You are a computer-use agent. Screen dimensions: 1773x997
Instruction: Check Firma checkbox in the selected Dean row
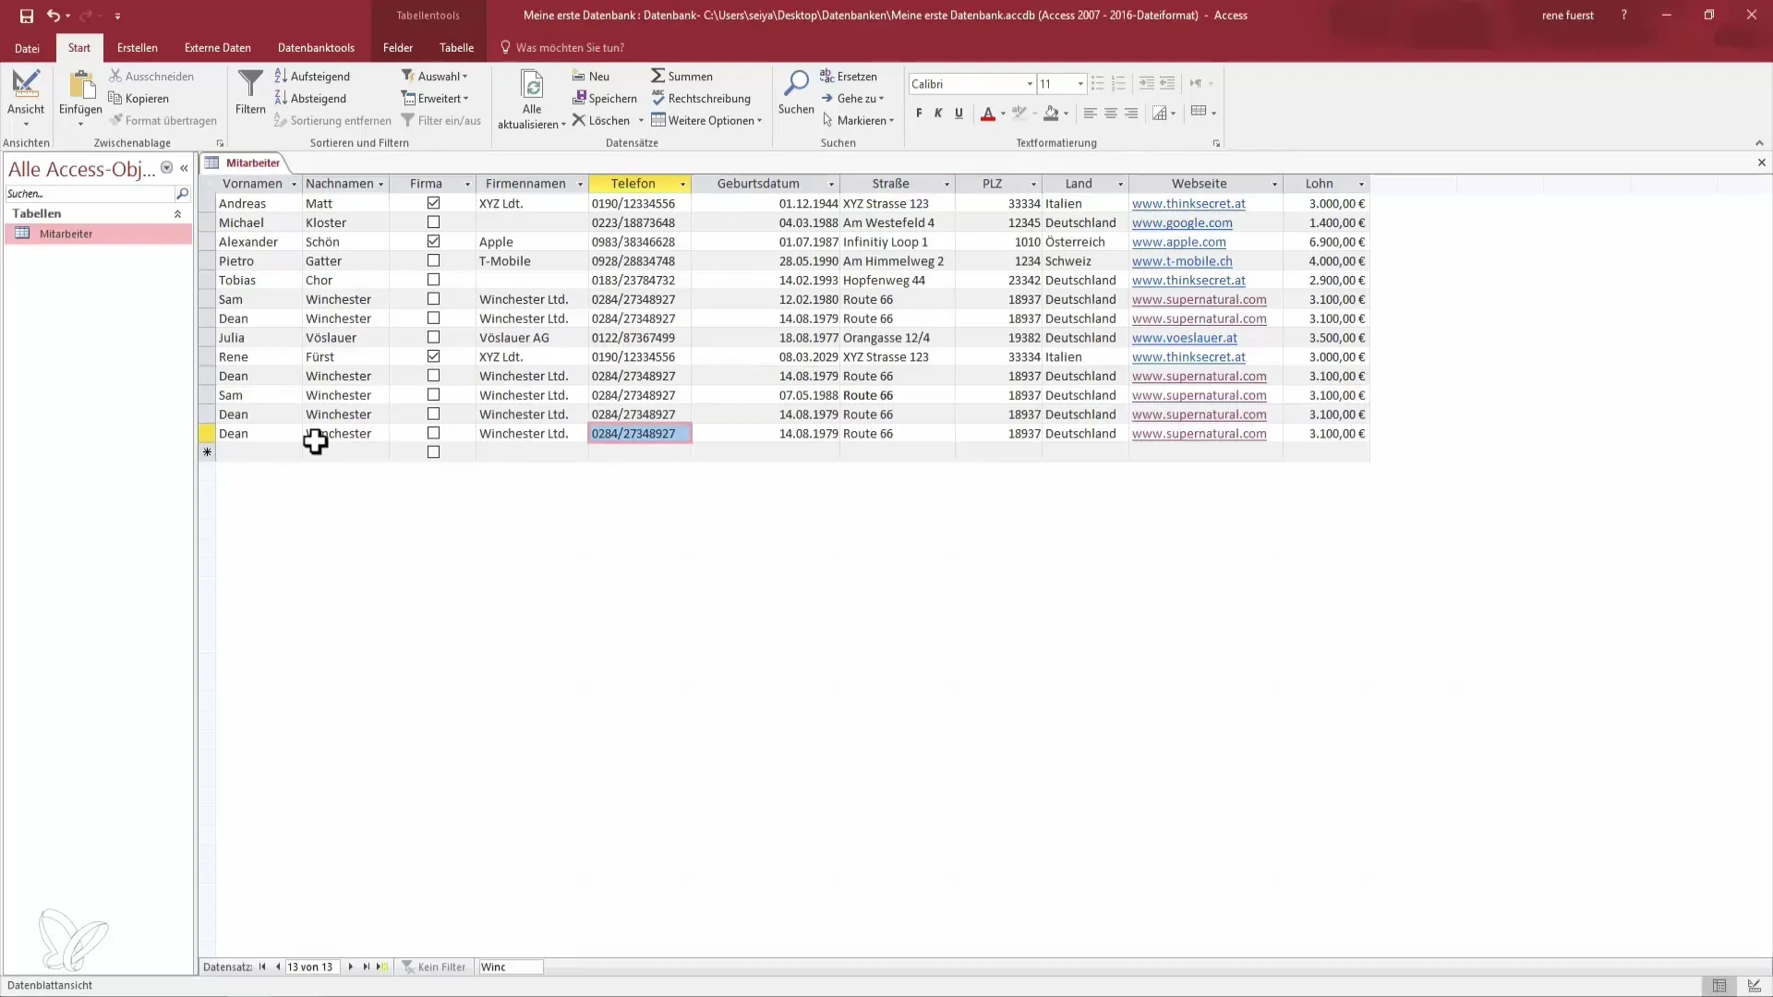point(433,433)
